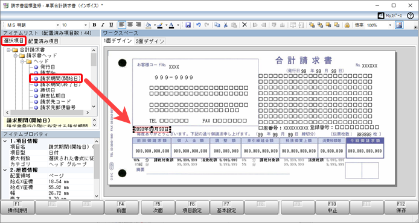Open the help question mark icon

410,16
